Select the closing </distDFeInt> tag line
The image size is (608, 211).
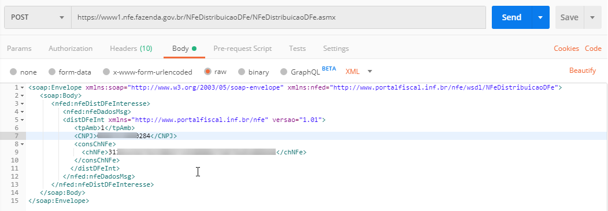pyautogui.click(x=95, y=168)
